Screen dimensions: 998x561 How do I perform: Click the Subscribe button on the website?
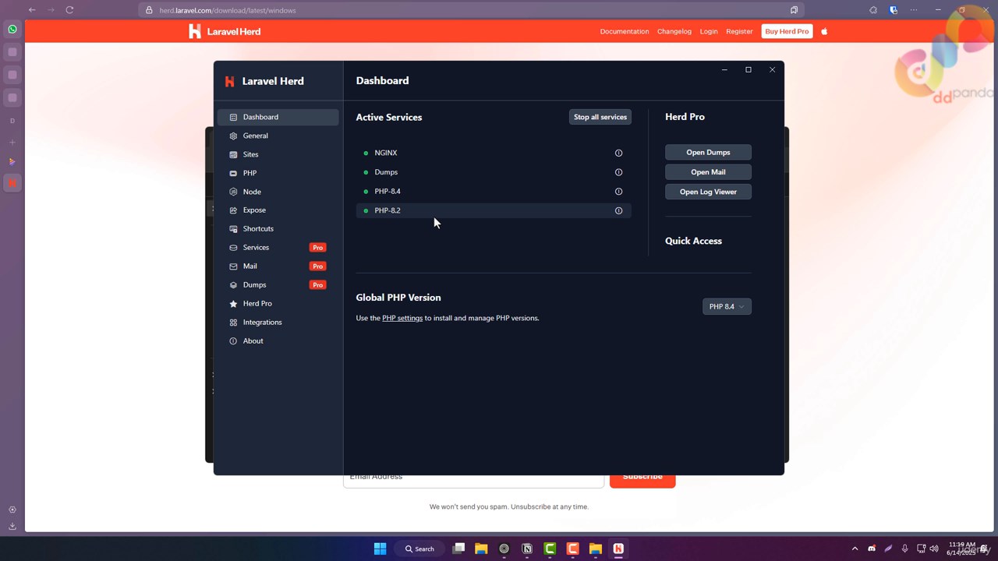coord(642,479)
